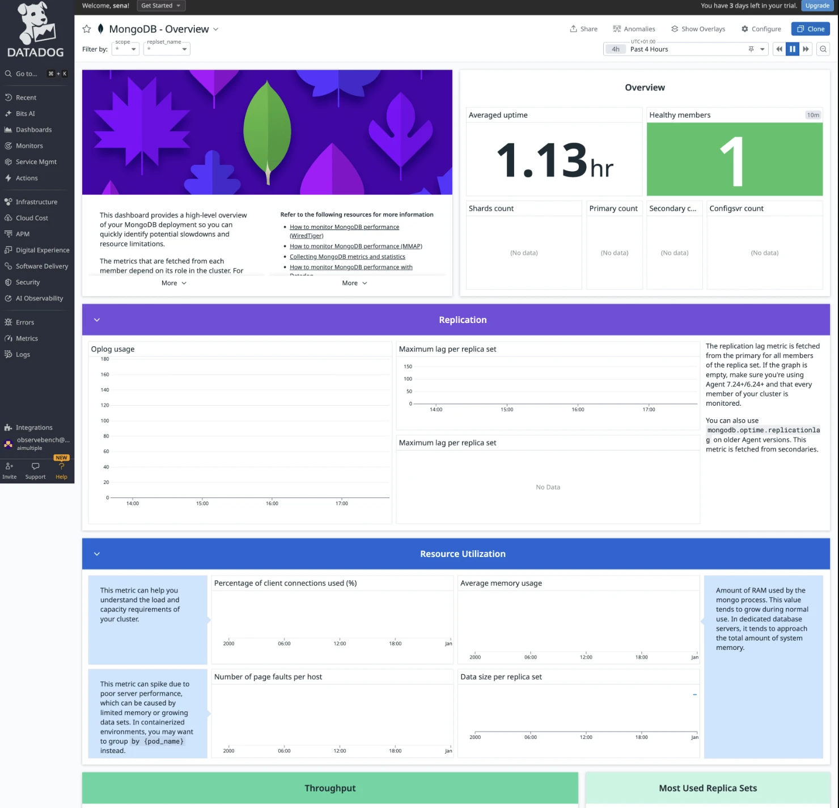Screen dimensions: 839x808
Task: Open Collecting MongoDB metrics and statistics link
Action: tap(348, 257)
